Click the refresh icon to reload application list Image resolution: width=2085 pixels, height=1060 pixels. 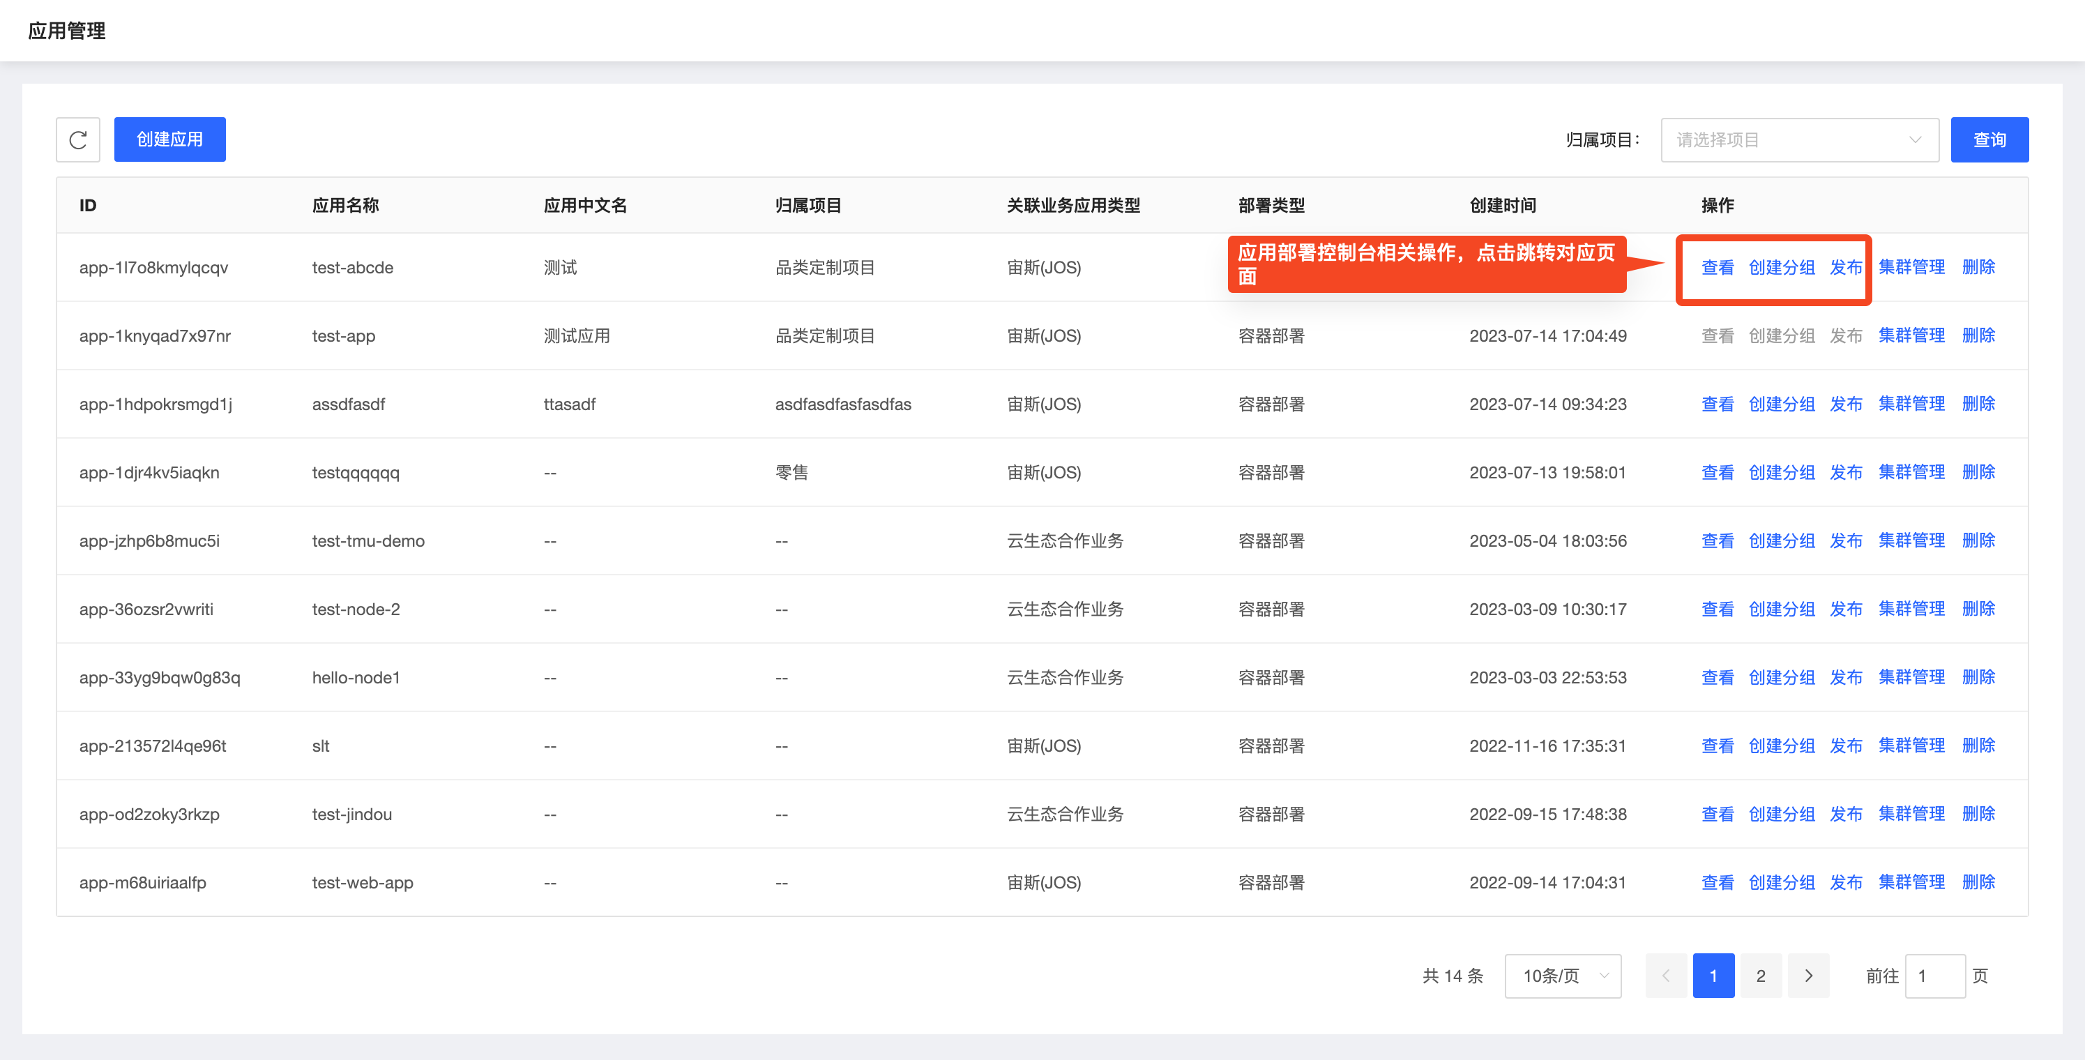coord(77,139)
